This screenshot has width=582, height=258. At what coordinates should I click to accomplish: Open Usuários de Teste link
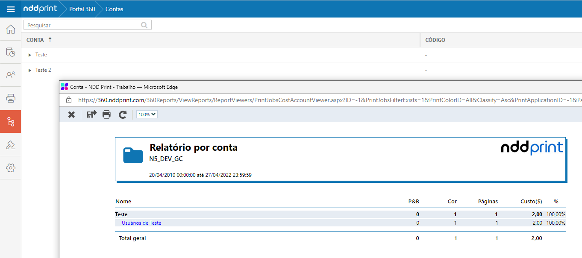click(141, 223)
